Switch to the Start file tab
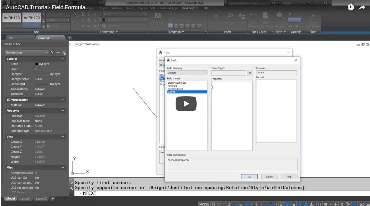Viewport: 370px width, 206px height. pos(11,38)
